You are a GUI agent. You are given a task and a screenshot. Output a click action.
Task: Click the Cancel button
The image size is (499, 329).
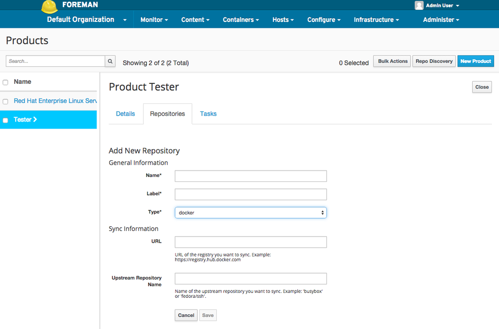coord(186,315)
